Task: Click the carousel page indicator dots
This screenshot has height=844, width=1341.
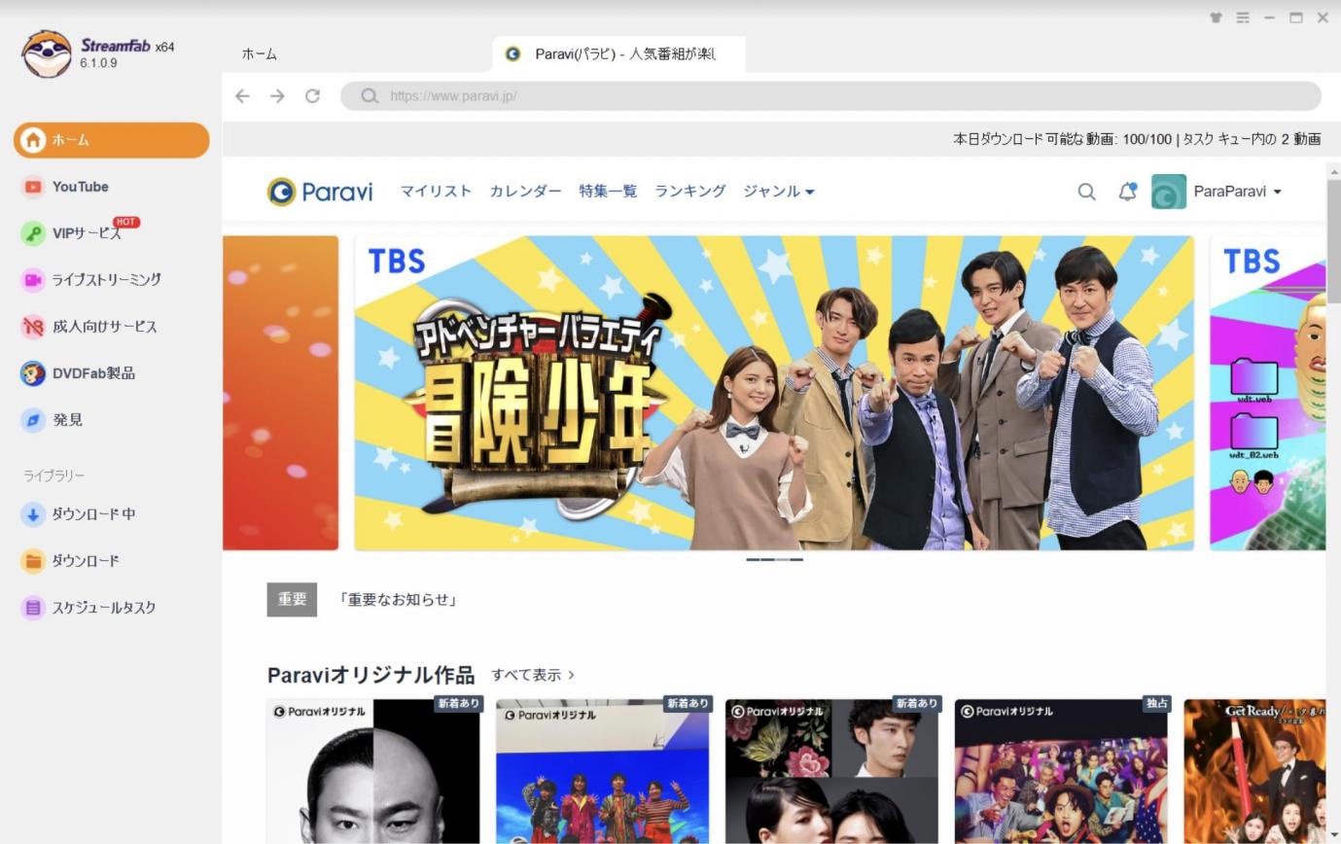Action: tap(774, 560)
